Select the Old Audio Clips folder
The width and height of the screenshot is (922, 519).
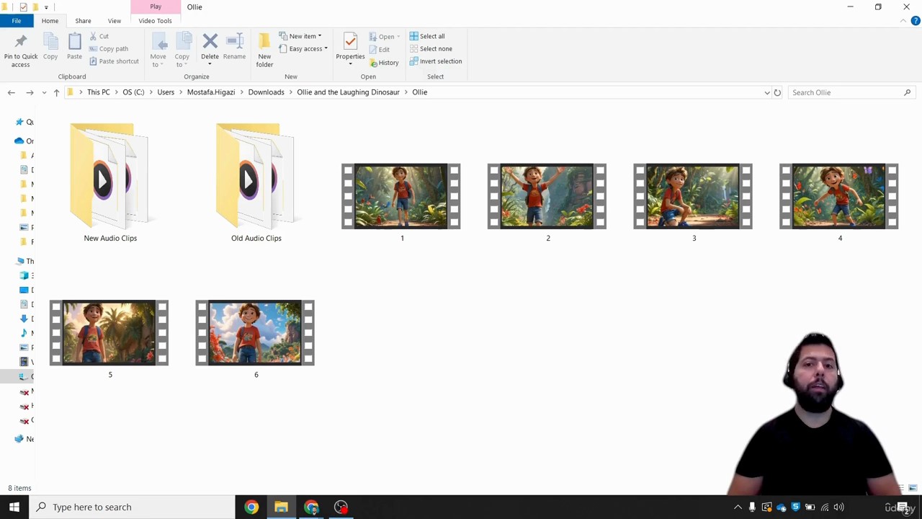[256, 182]
